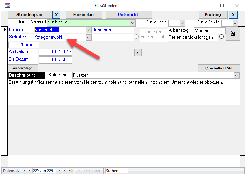Open the Institut (Wohnort) dropdown
Screen dimensions: 246x175
(133, 23)
